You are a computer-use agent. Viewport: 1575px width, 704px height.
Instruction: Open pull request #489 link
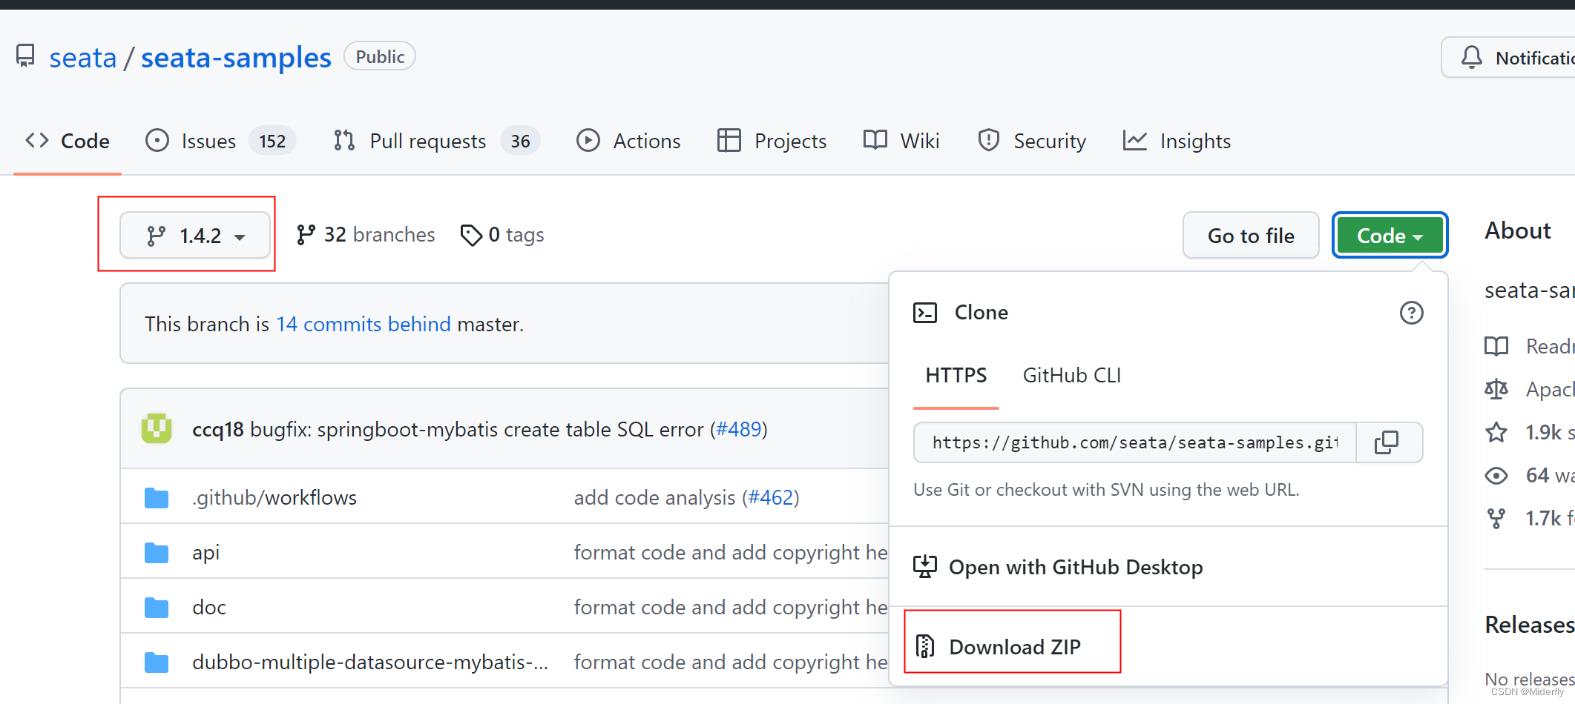739,429
